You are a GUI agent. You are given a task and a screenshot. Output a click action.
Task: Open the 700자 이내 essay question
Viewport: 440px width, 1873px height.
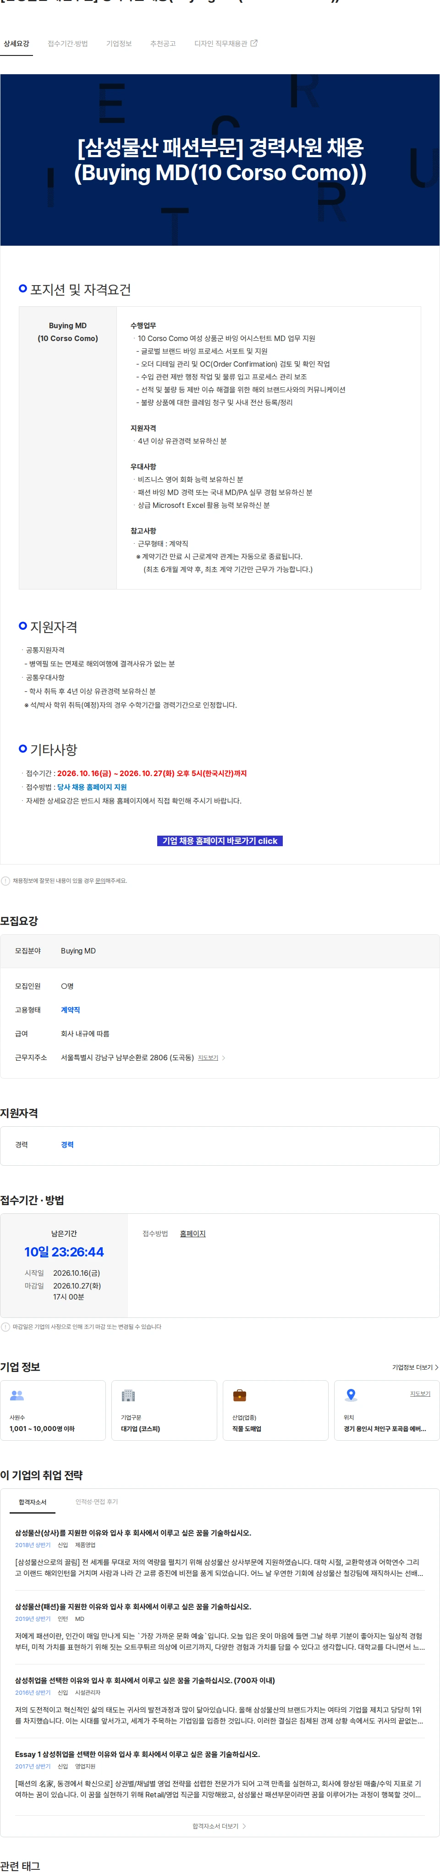tap(145, 1680)
